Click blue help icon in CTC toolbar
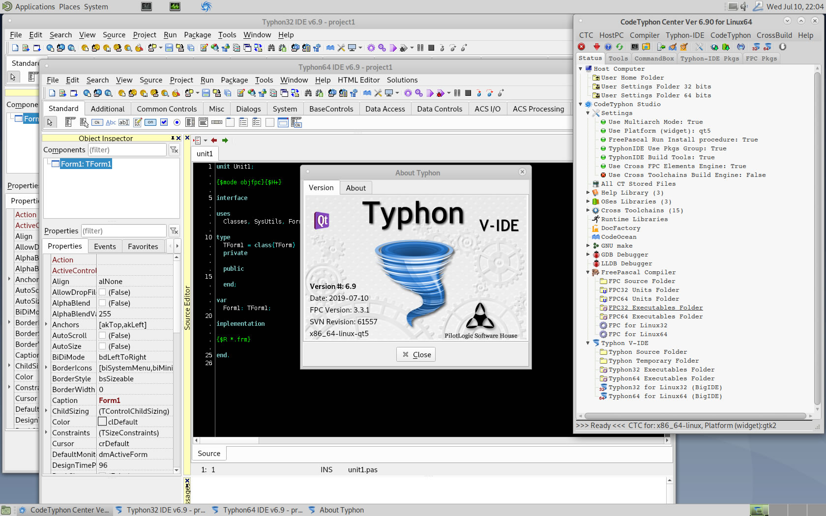 (x=608, y=47)
